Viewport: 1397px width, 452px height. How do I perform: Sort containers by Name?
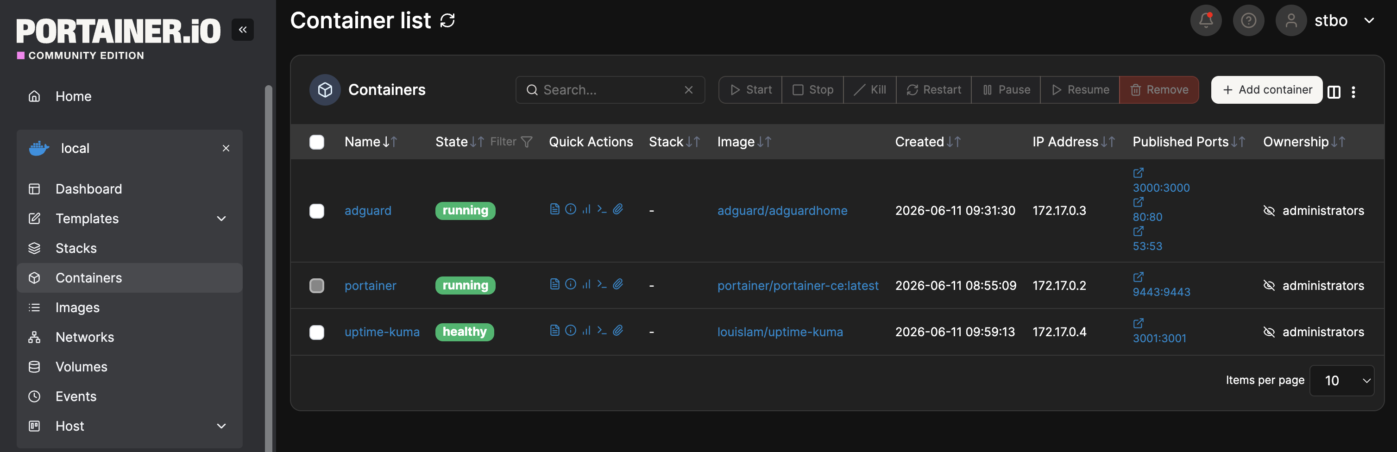[x=371, y=142]
